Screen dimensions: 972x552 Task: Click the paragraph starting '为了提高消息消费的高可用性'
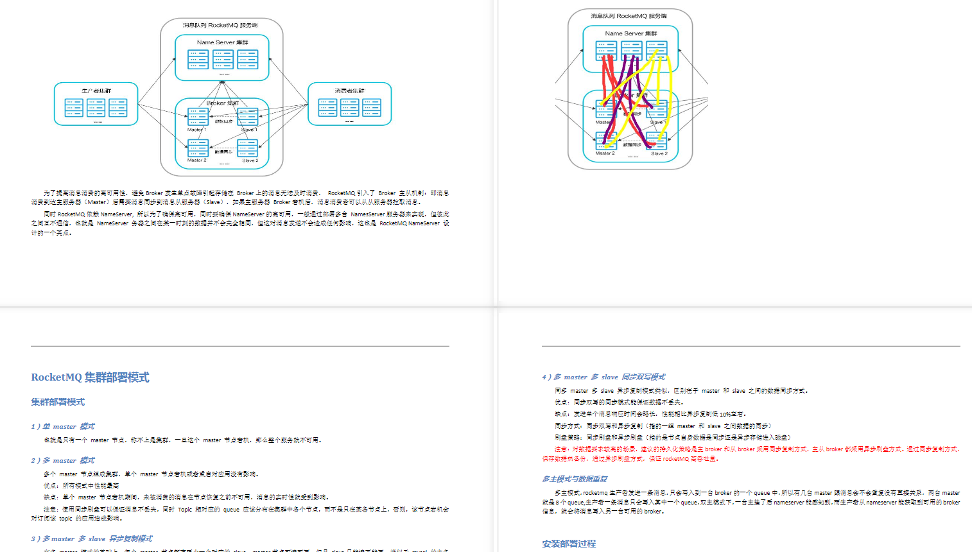point(240,197)
